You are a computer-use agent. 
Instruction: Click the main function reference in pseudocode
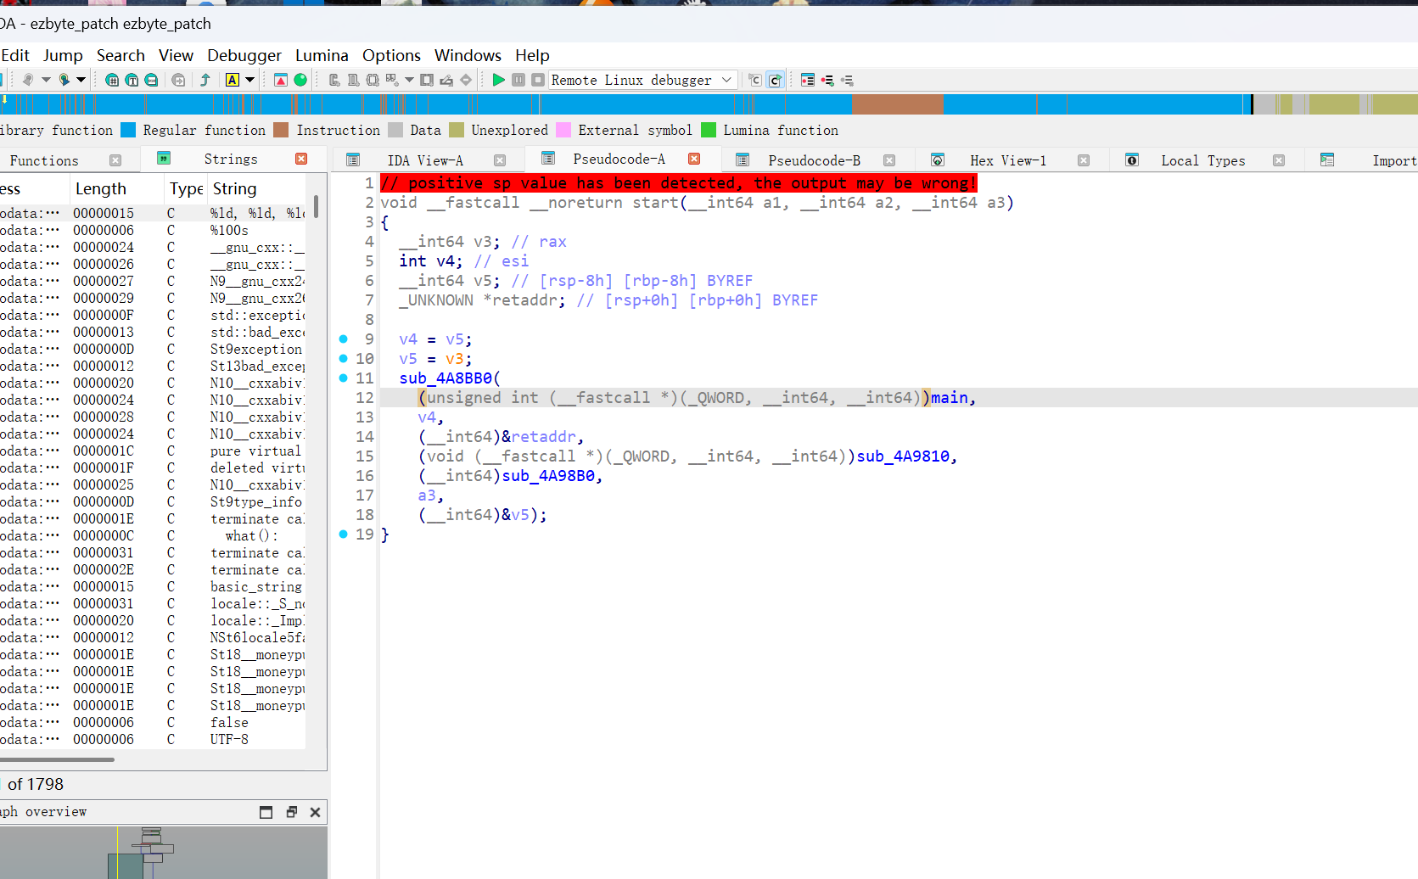[x=950, y=398]
